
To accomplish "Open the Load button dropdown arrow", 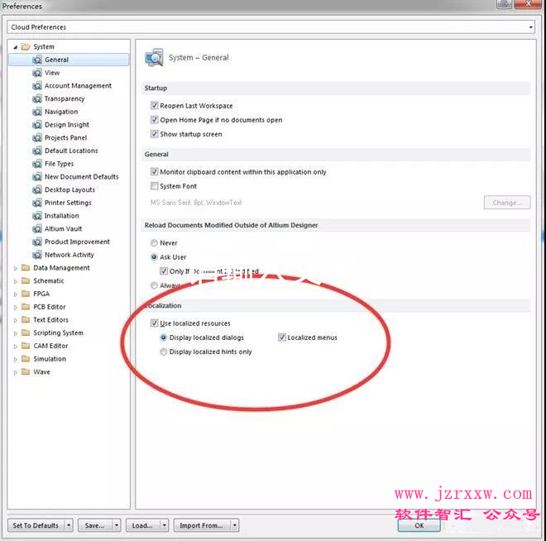I will 164,525.
